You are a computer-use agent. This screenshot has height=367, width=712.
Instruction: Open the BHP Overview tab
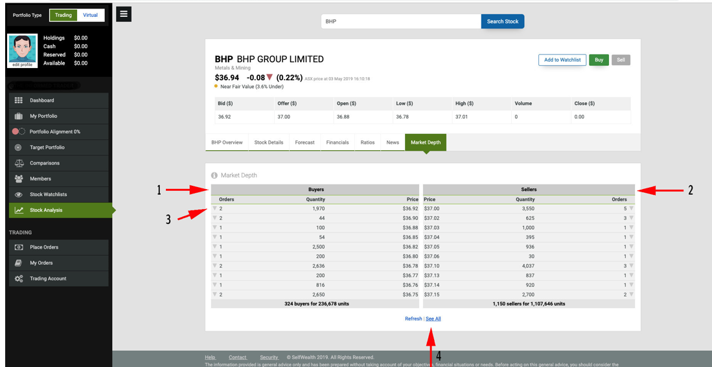[227, 142]
